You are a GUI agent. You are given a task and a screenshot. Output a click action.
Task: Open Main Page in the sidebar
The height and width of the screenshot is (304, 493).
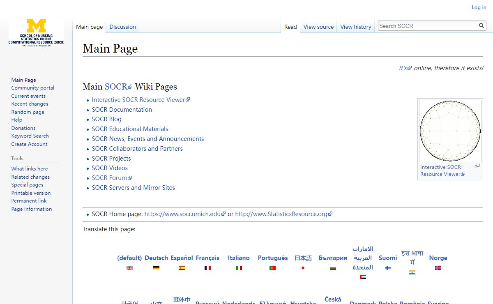click(x=24, y=80)
